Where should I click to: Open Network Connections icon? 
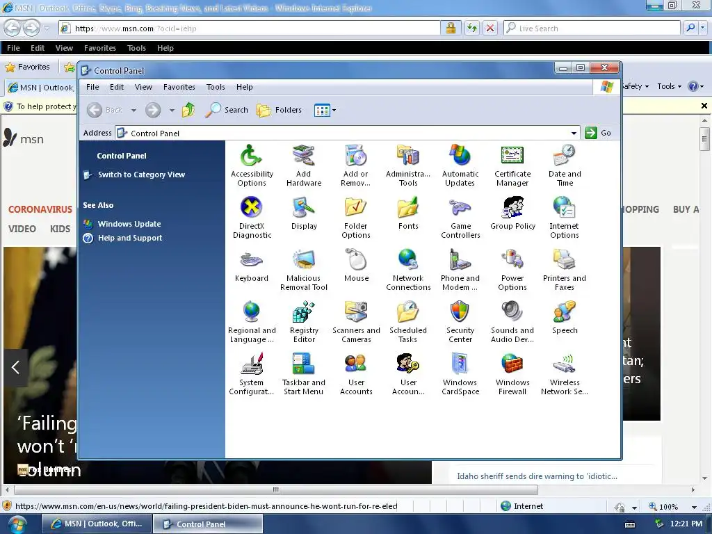(408, 270)
